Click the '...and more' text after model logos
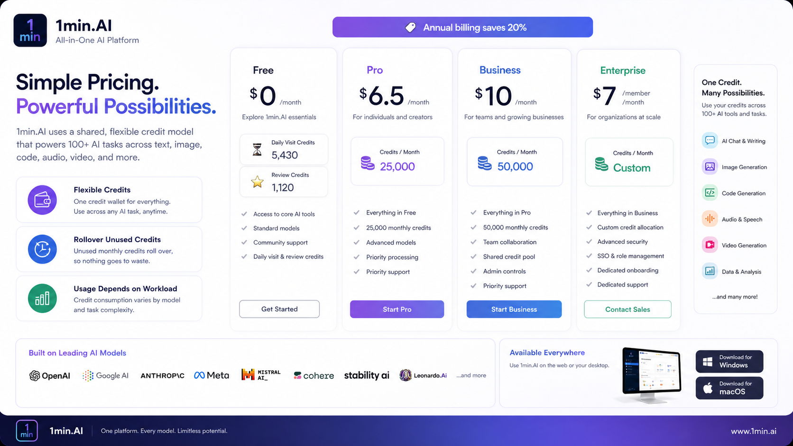This screenshot has width=793, height=446. (x=471, y=375)
